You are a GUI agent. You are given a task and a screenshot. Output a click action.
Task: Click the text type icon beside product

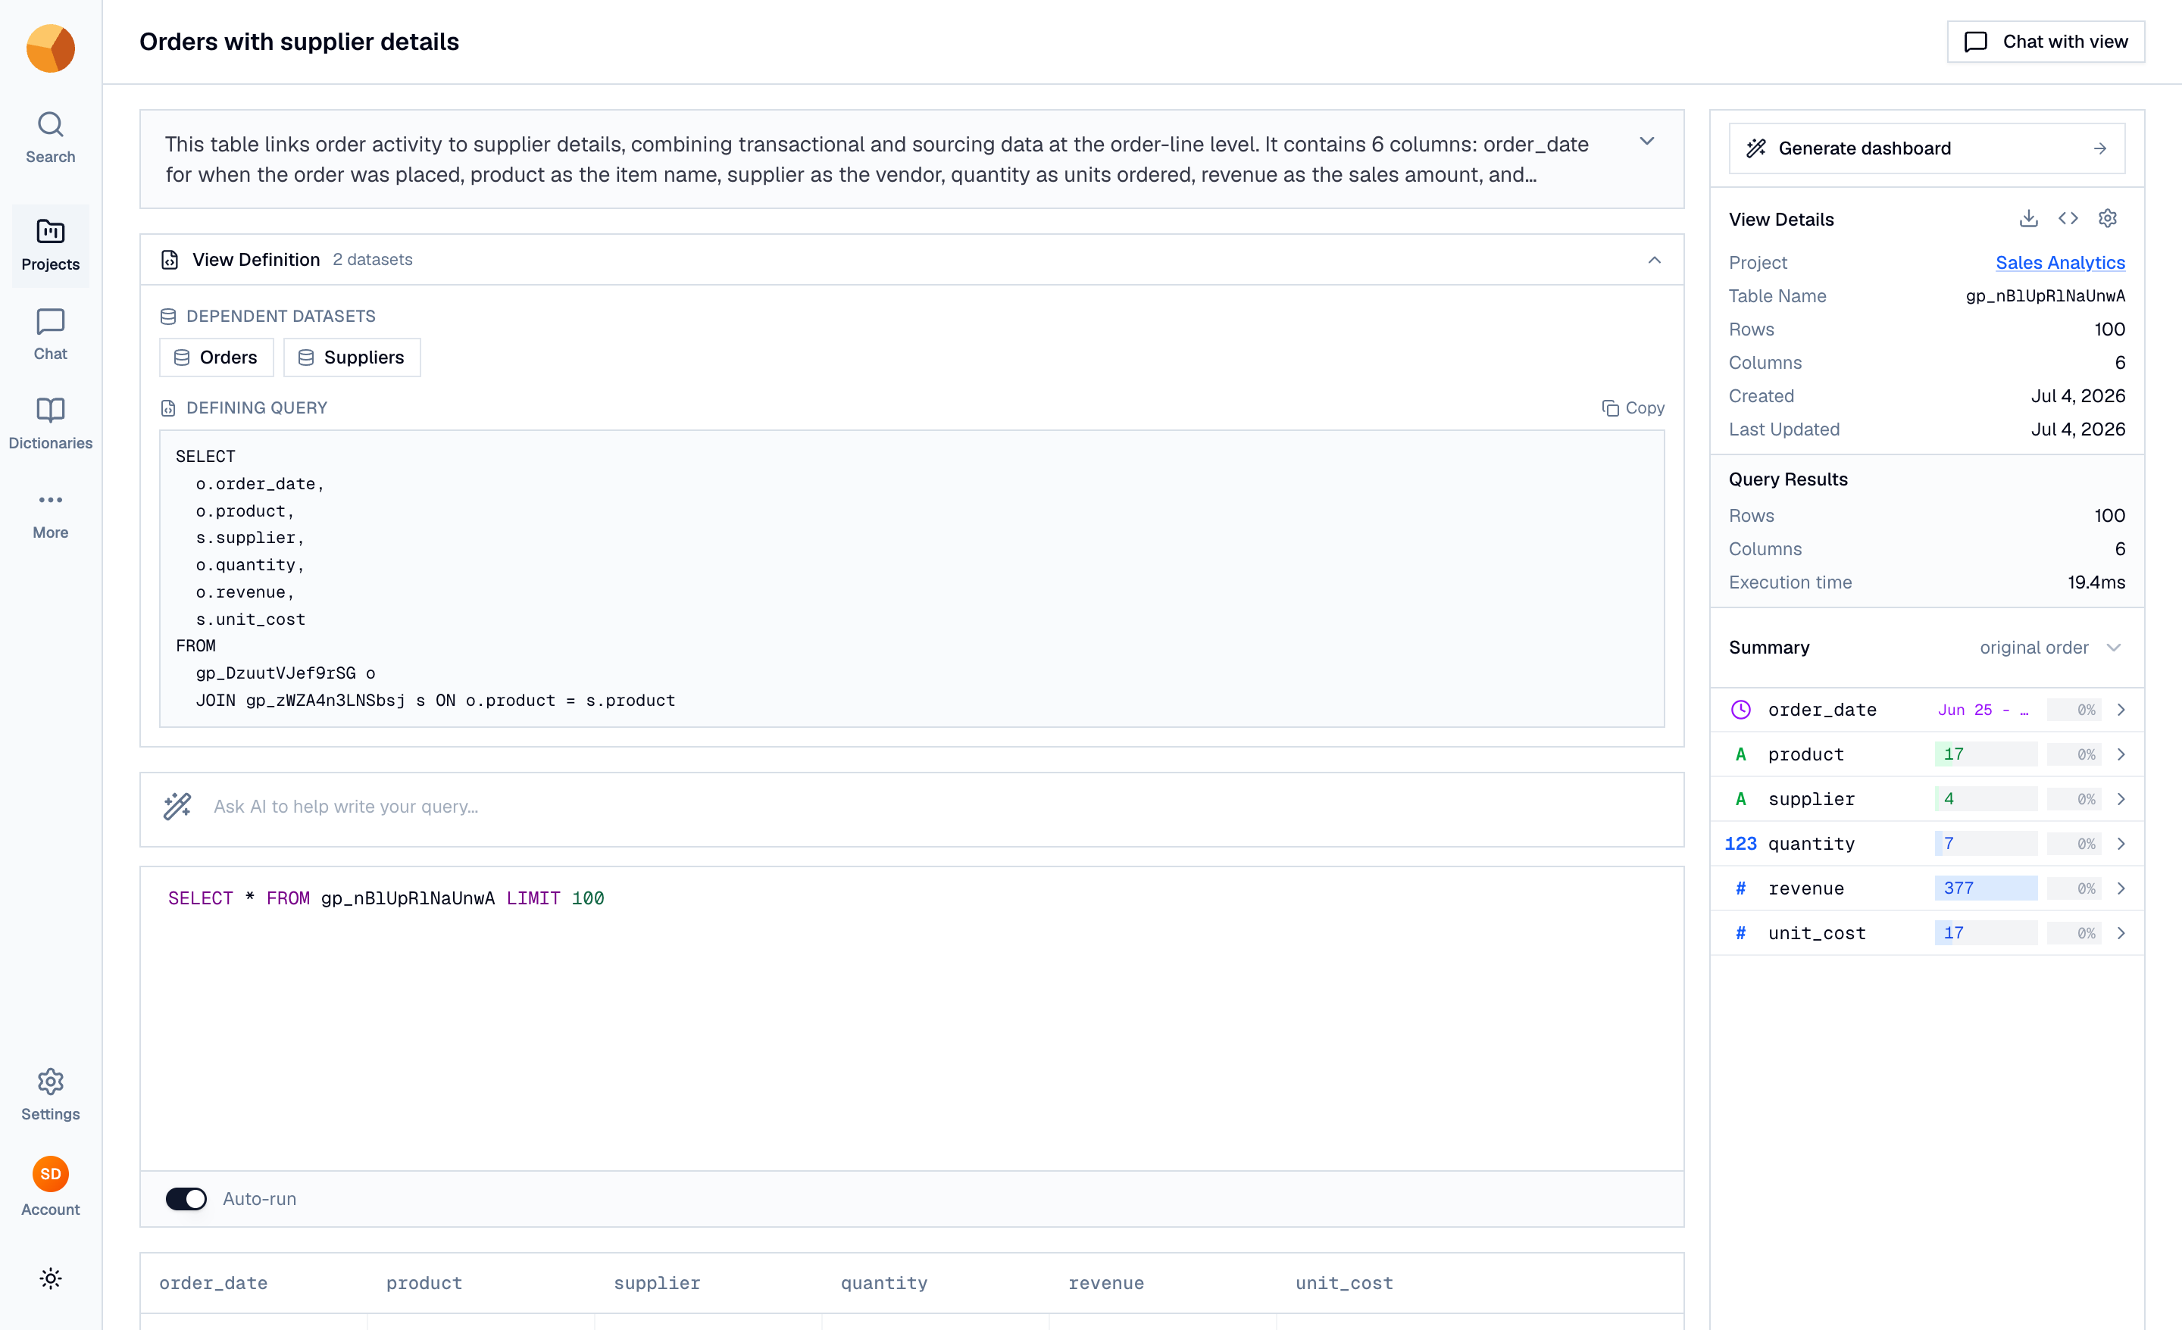click(x=1740, y=754)
